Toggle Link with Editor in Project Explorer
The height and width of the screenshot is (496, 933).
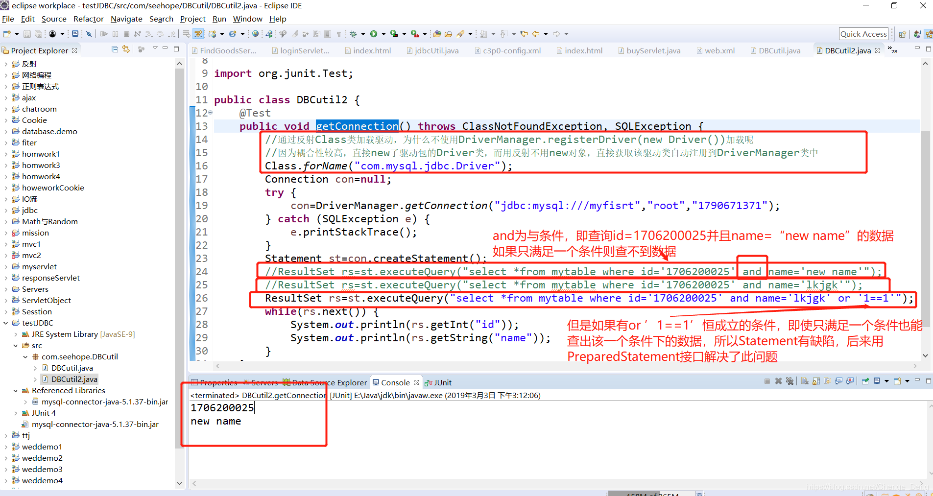coord(126,49)
